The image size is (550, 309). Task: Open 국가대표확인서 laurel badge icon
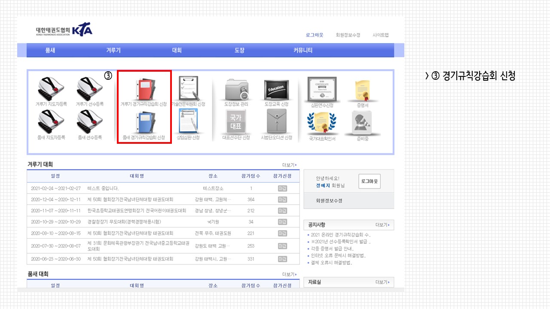[x=322, y=122]
